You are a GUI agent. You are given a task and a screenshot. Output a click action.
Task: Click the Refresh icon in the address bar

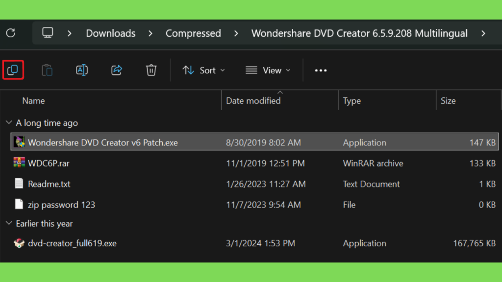coord(11,33)
